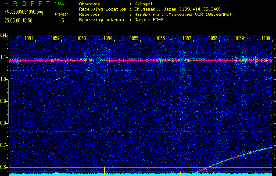This screenshot has width=276, height=176.
Task: Click the Receiving Location label
Action: pos(103,9)
